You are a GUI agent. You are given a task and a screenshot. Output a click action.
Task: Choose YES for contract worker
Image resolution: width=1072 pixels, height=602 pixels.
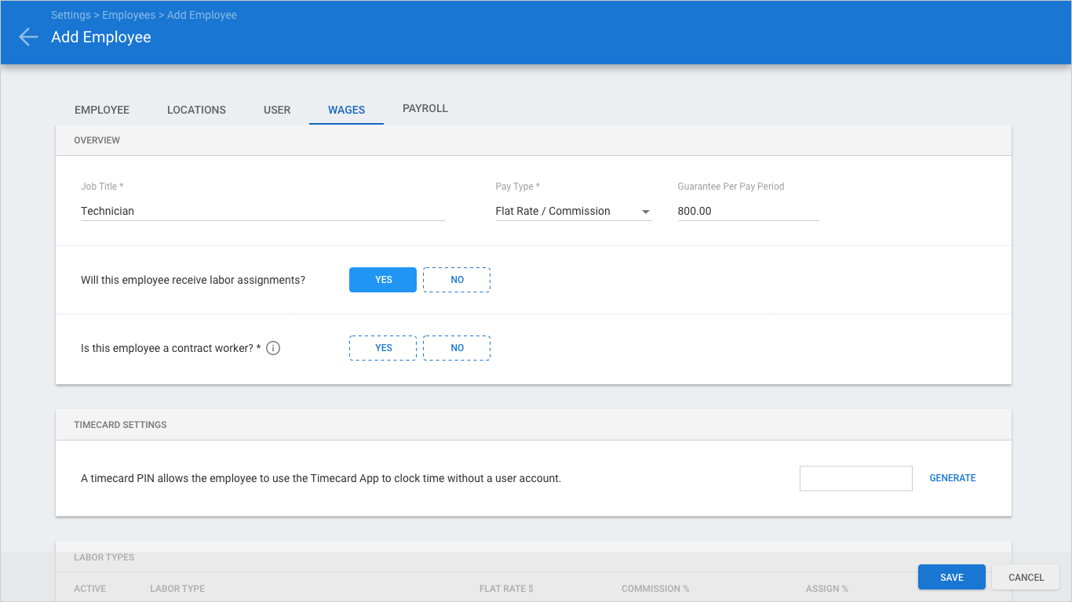(383, 348)
